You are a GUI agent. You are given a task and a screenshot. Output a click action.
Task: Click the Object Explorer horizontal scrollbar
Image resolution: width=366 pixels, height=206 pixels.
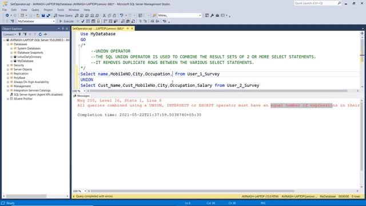[26, 196]
